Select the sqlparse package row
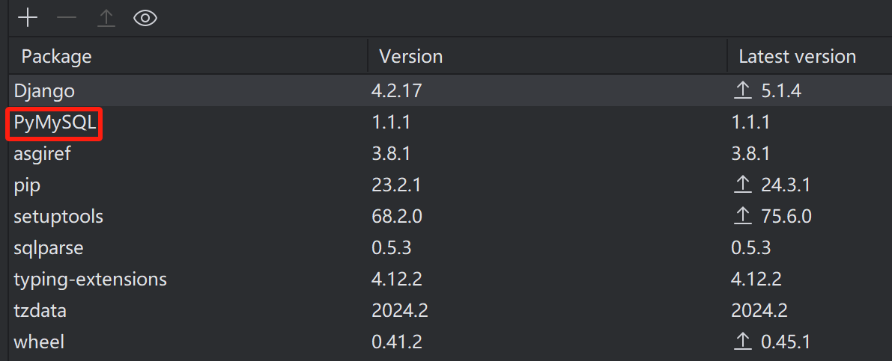 click(49, 248)
